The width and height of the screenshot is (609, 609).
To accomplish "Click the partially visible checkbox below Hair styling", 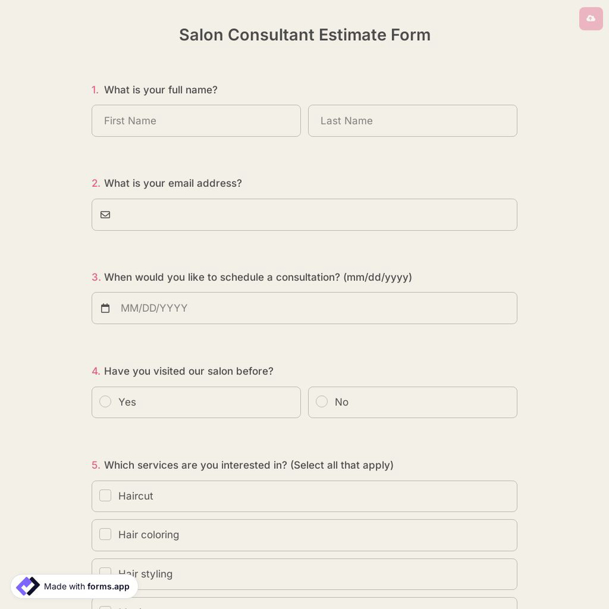I will pos(105,608).
